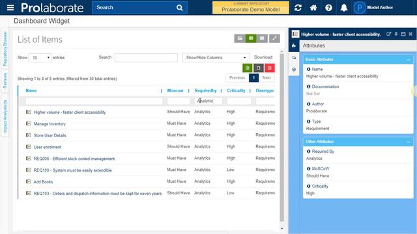Pin the attributes side panel
Screen dimensions: 417x234
pyautogui.click(x=396, y=34)
